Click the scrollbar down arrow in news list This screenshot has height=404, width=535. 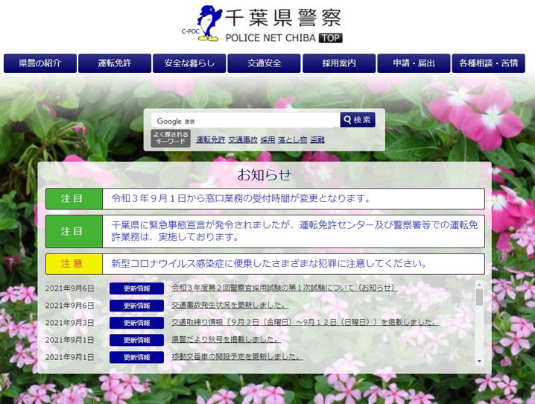(478, 361)
